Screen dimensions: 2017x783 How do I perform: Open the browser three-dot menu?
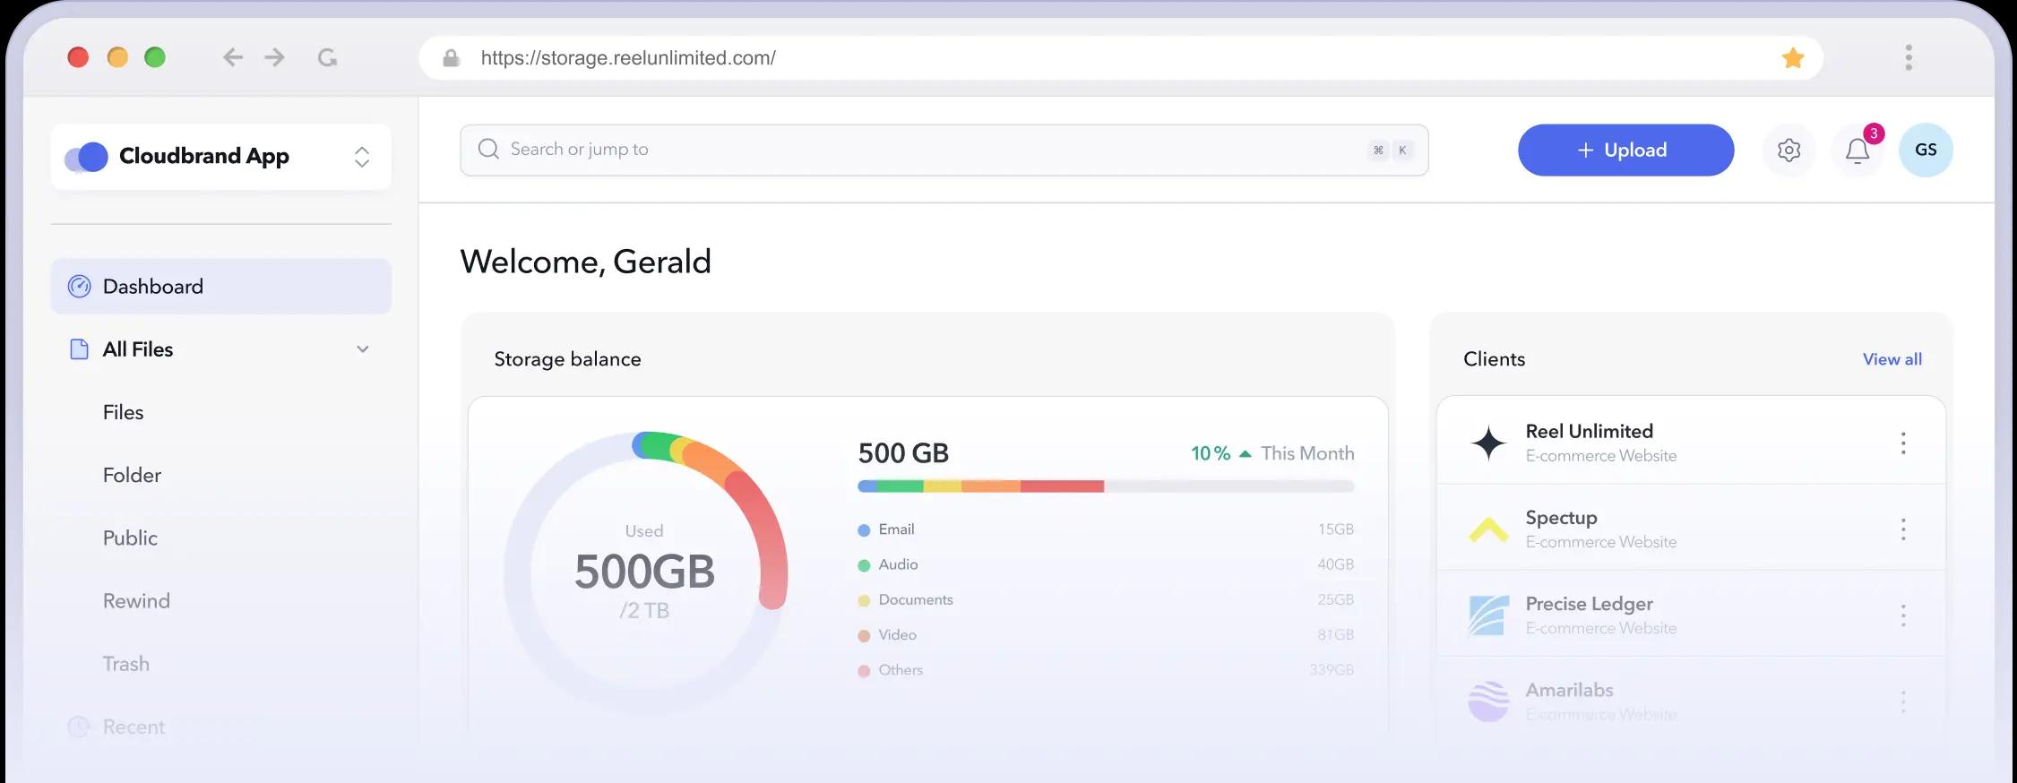click(x=1909, y=57)
